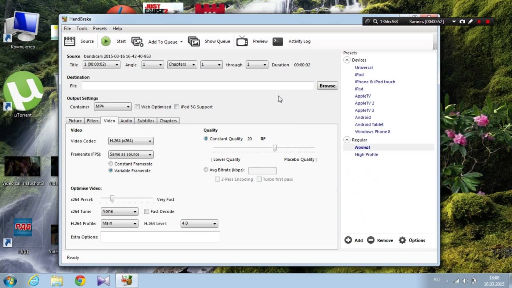Image resolution: width=512 pixels, height=288 pixels.
Task: Open the Container MP4 dropdown
Action: 112,107
